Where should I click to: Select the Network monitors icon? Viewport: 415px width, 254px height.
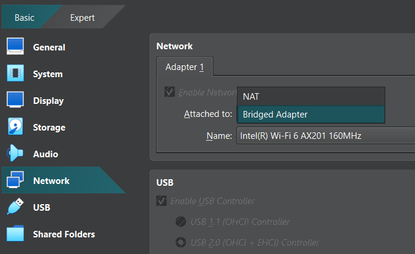click(x=15, y=180)
